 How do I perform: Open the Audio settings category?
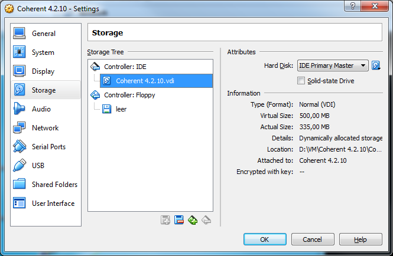coord(41,109)
